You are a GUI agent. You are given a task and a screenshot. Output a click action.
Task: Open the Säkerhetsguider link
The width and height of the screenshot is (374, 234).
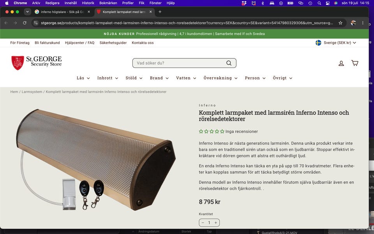[113, 43]
